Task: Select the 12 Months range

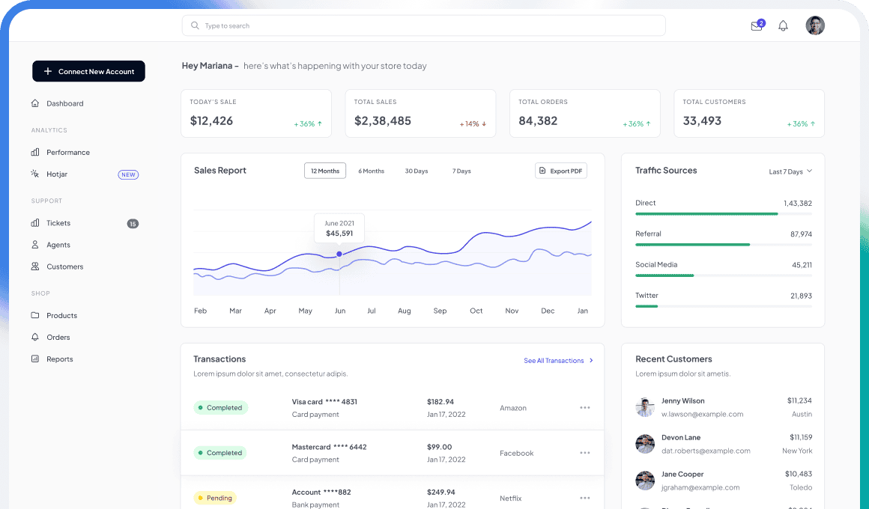Action: point(325,171)
